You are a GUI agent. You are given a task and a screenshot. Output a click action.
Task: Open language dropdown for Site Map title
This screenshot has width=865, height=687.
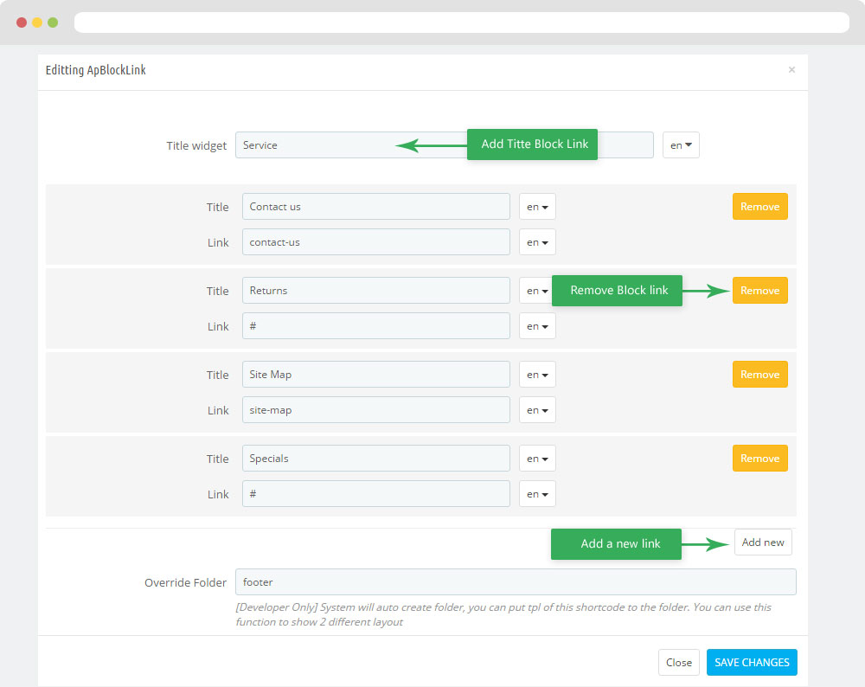pyautogui.click(x=537, y=375)
